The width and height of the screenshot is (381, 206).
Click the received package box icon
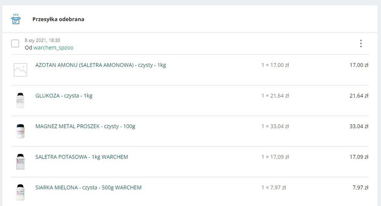[x=16, y=19]
